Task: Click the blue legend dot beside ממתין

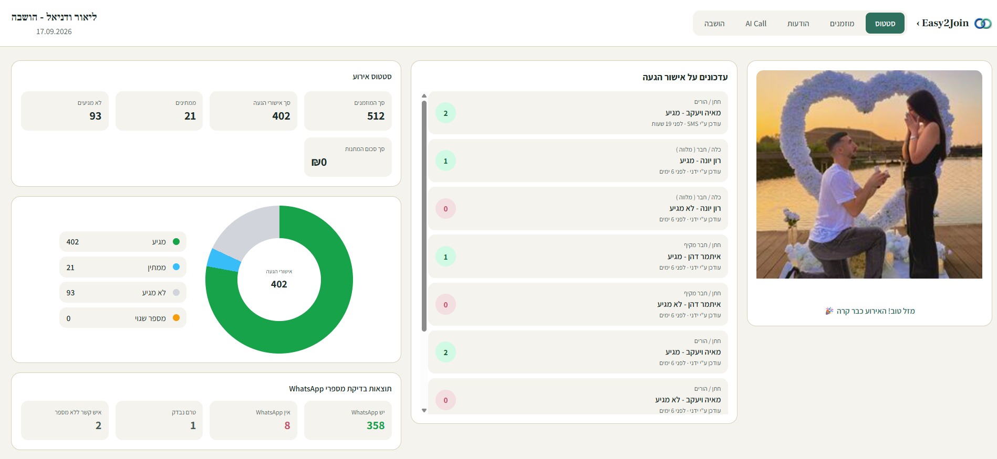Action: tap(176, 267)
